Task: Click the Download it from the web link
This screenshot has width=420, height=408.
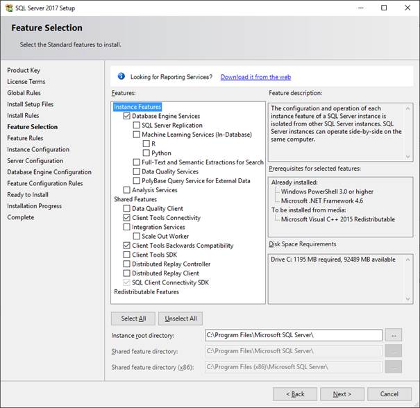Action: click(x=255, y=77)
